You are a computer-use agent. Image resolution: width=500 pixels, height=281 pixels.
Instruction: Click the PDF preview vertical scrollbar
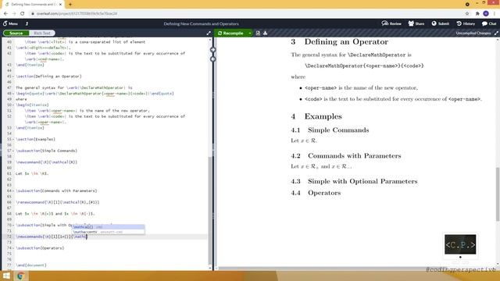coord(498,194)
